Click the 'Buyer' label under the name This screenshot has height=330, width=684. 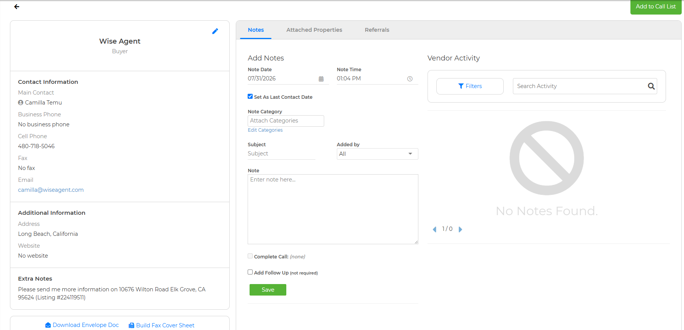click(x=120, y=51)
